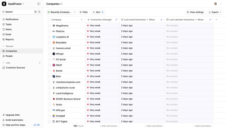Open the three-dot more options menu

pos(221,4)
